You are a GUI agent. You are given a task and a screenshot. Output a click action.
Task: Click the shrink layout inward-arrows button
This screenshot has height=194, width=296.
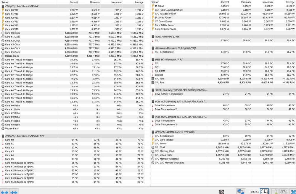pyautogui.click(x=14, y=192)
